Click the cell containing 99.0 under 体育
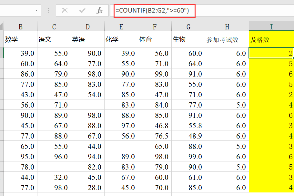The height and width of the screenshot is (196, 294). tap(154, 74)
